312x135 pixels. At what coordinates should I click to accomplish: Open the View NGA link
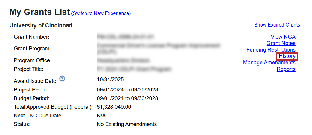coord(283,37)
